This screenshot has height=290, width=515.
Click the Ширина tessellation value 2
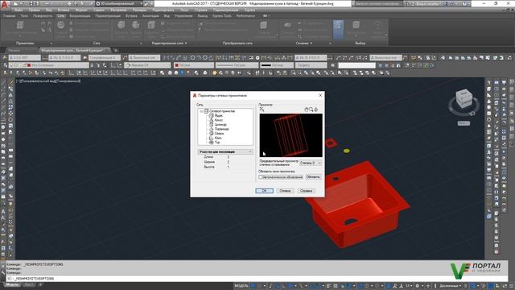point(229,162)
